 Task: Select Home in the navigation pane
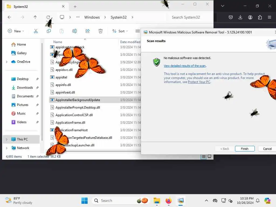pos(21,44)
